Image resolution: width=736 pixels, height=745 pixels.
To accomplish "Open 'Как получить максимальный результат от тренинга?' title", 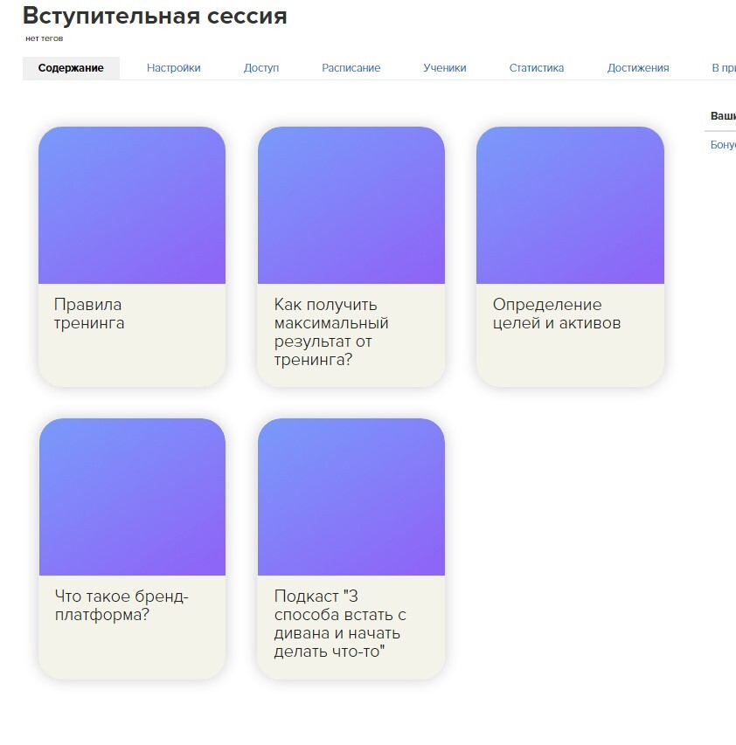I will [x=330, y=332].
